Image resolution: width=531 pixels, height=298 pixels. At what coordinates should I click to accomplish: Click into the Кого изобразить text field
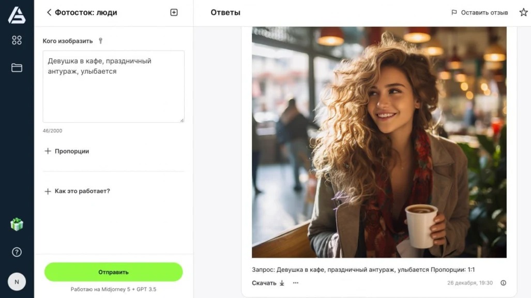113,87
